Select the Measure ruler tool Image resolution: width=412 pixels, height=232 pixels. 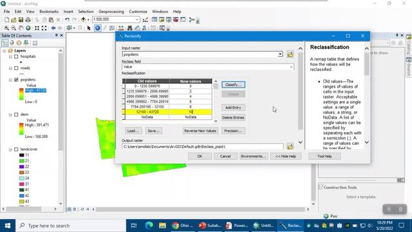tap(121, 28)
